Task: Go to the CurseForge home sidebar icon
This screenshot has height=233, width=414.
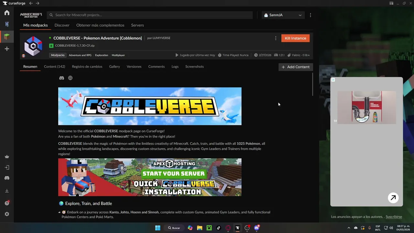Action: (7, 13)
